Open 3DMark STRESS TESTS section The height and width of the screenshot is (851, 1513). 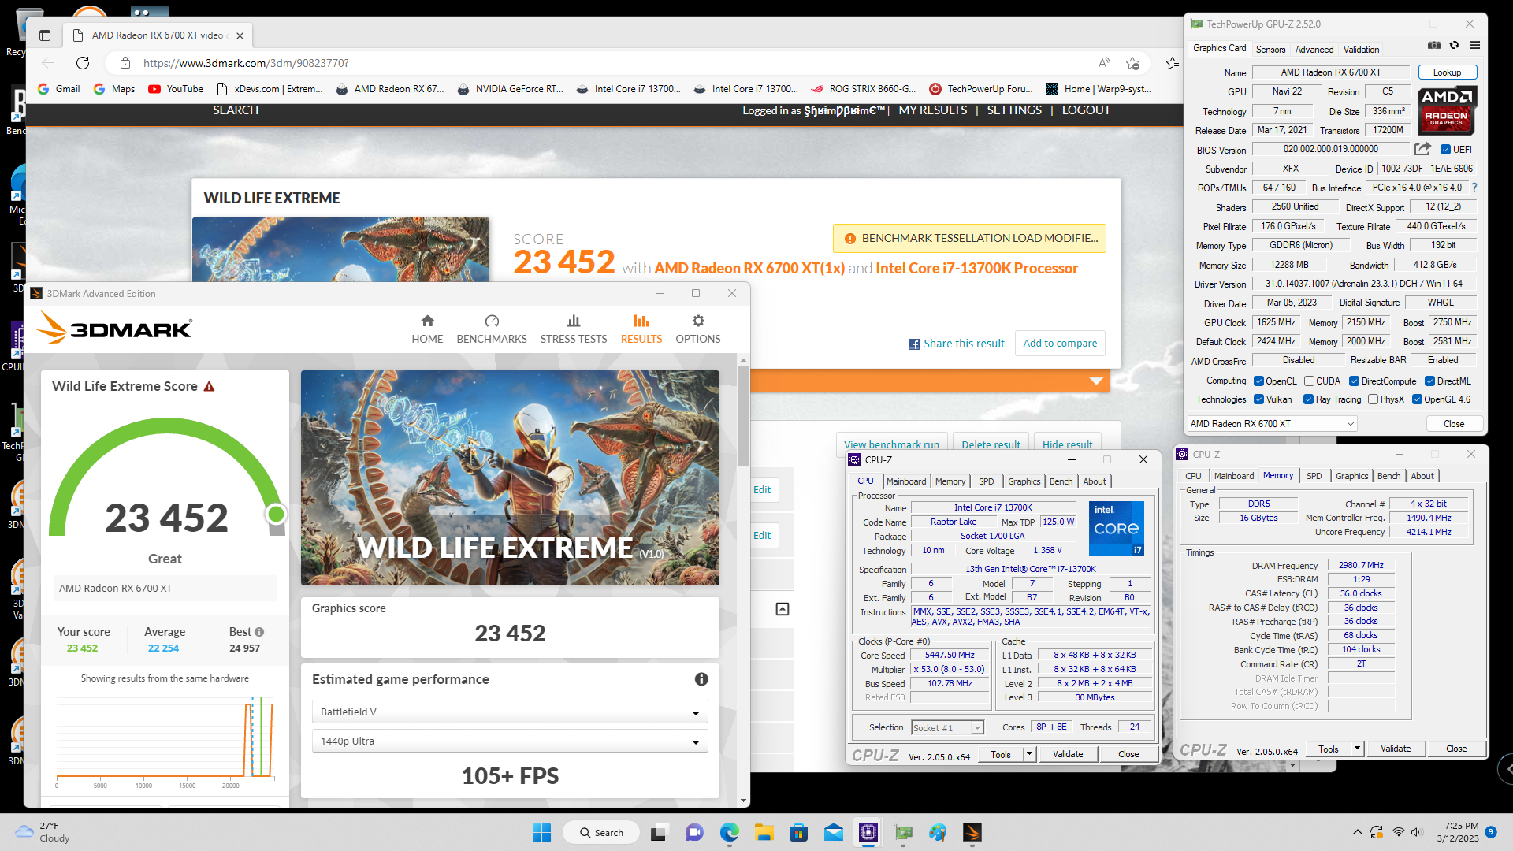(x=574, y=329)
